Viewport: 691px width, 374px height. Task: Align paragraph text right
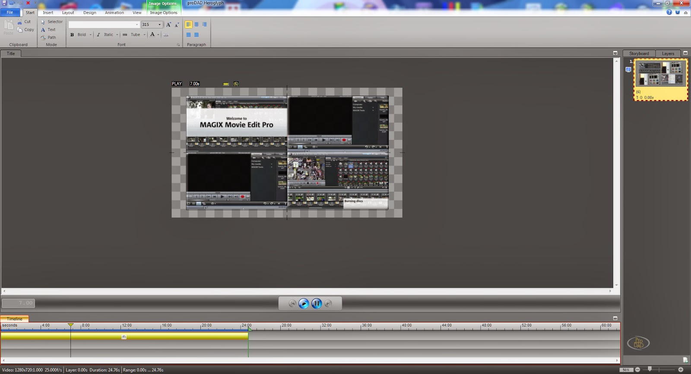[204, 25]
